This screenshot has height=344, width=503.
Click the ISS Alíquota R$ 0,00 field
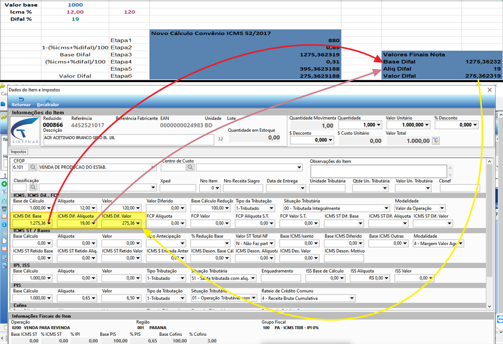click(369, 278)
